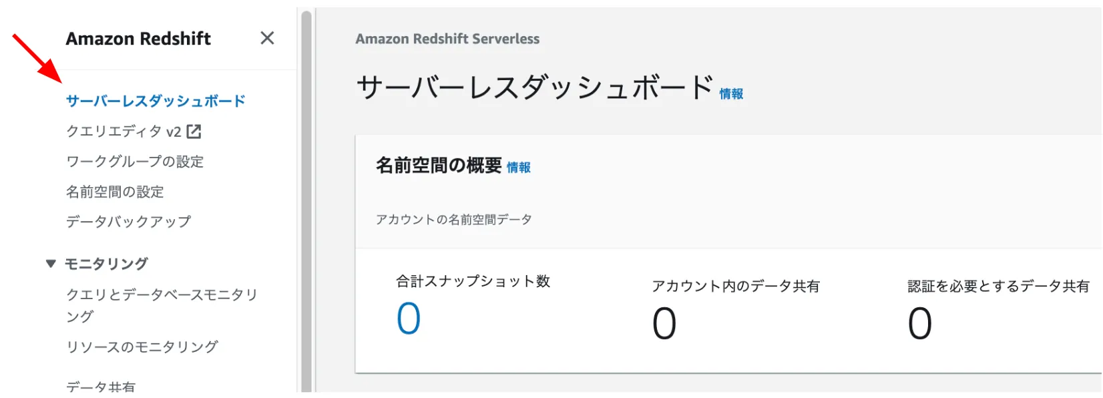The image size is (1103, 398).
Task: Click the external link icon beside クエリエディタ v2
Action: (x=194, y=132)
